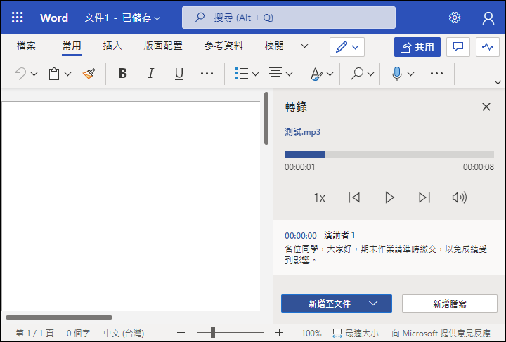506x342 pixels.
Task: Click the text styles icon
Action: [x=316, y=74]
